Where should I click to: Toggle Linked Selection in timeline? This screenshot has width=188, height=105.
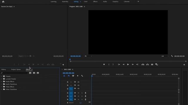coord(73,76)
